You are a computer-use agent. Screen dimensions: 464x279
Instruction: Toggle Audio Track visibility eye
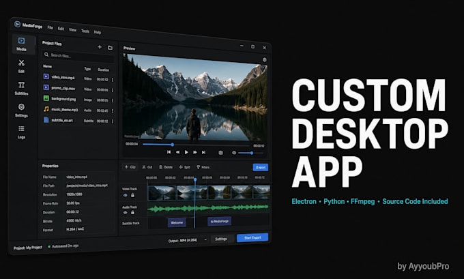(125, 213)
